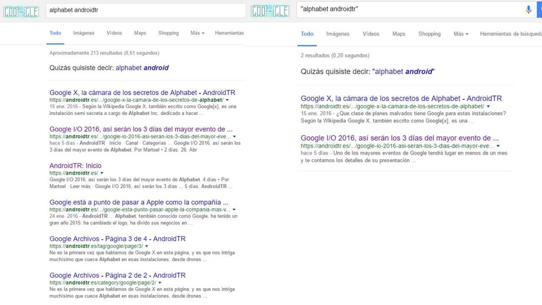The image size is (542, 305).
Task: Expand options arrow of left Google I/O URL
Action: click(x=234, y=136)
